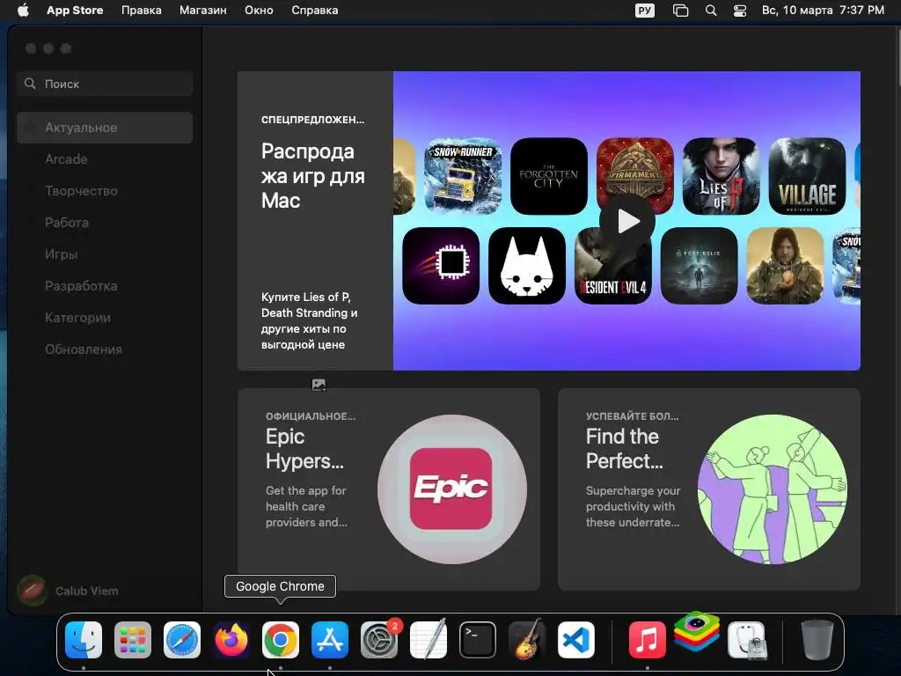Open the Fort Solis game icon
This screenshot has width=901, height=676.
(x=700, y=266)
